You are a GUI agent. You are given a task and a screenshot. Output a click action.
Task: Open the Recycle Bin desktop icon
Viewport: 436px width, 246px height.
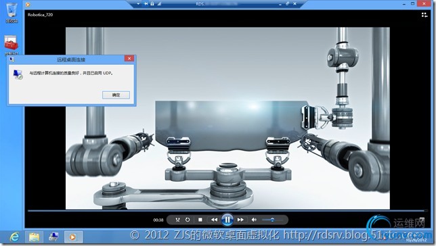click(x=12, y=13)
